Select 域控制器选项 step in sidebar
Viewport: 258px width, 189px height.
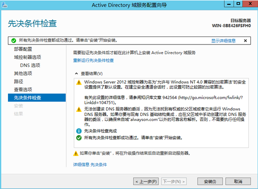pyautogui.click(x=28, y=57)
